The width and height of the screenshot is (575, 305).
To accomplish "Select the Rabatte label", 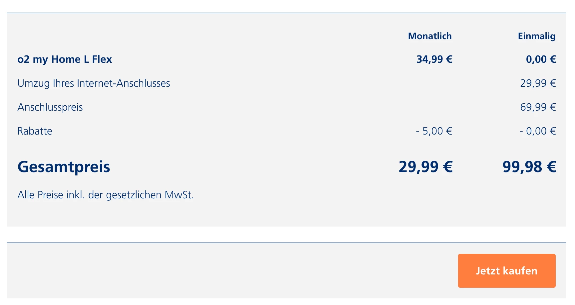I will coord(35,131).
